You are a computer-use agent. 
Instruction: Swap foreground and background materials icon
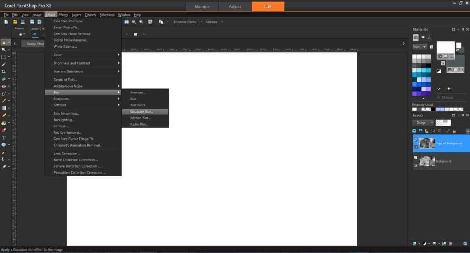(443, 63)
